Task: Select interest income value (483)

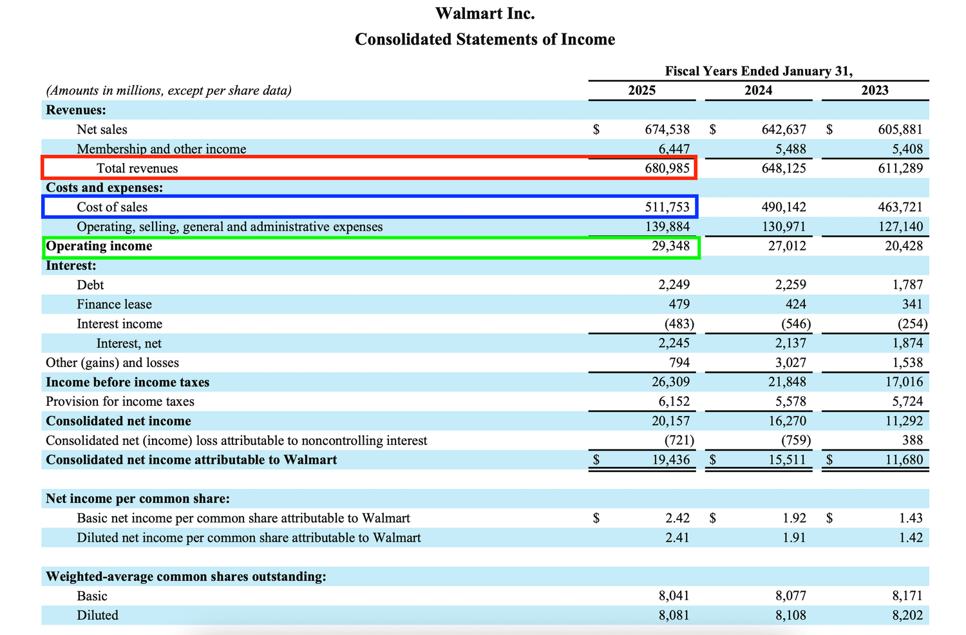Action: pos(679,324)
